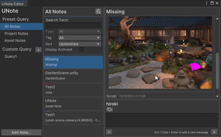Image resolution: width=221 pixels, height=137 pixels.
Task: Select the Test1 note
Action: [x=73, y=118]
